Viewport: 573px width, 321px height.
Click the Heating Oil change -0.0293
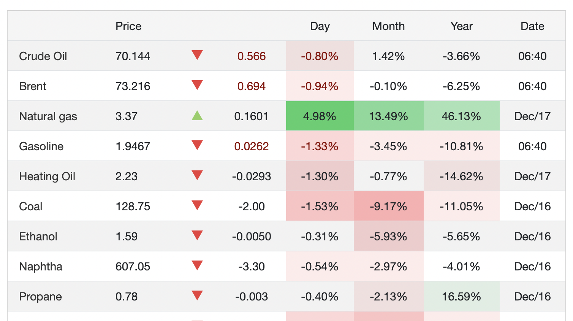(x=252, y=176)
